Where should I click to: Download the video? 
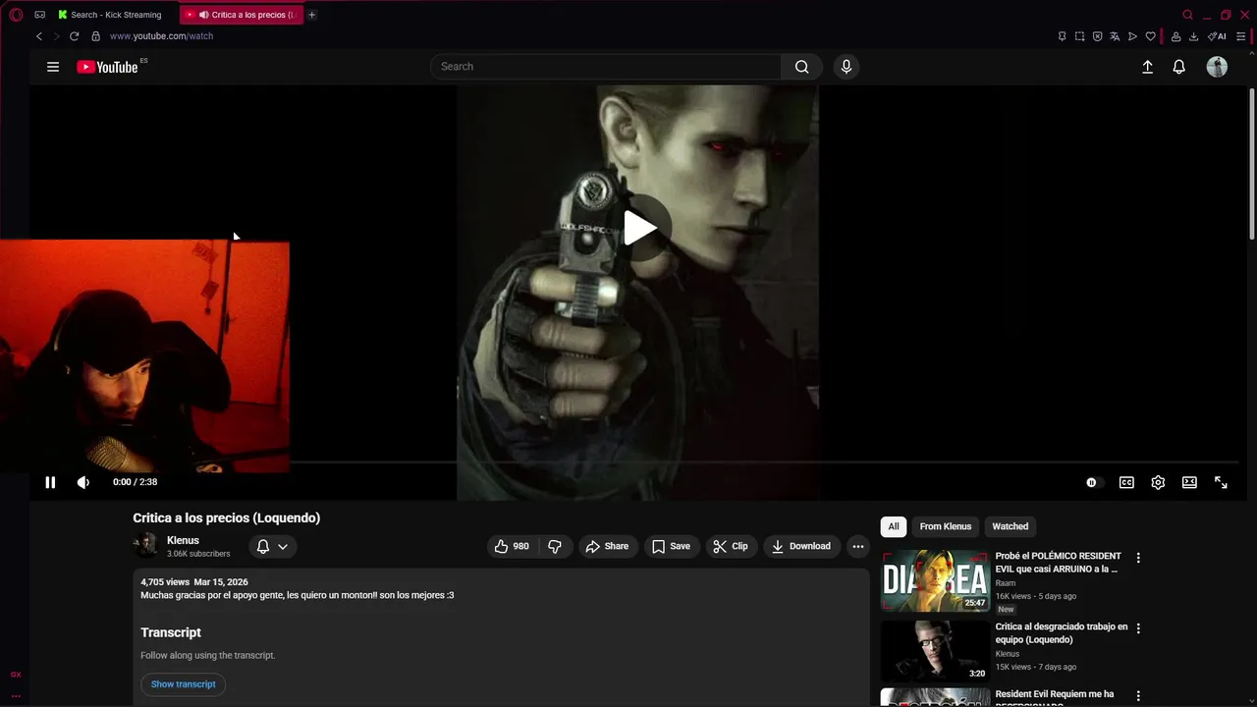point(801,546)
